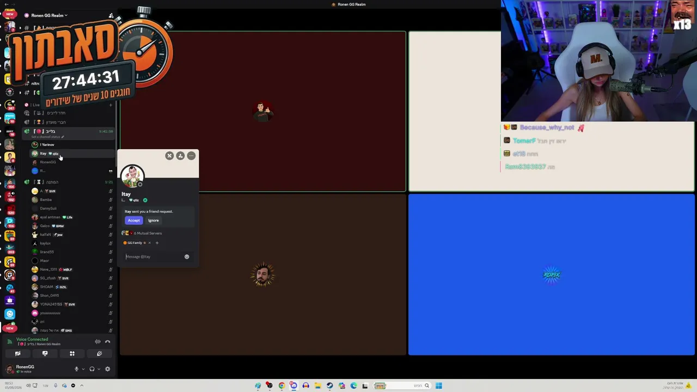Open the חברי מועדון voice channel

(x=69, y=122)
